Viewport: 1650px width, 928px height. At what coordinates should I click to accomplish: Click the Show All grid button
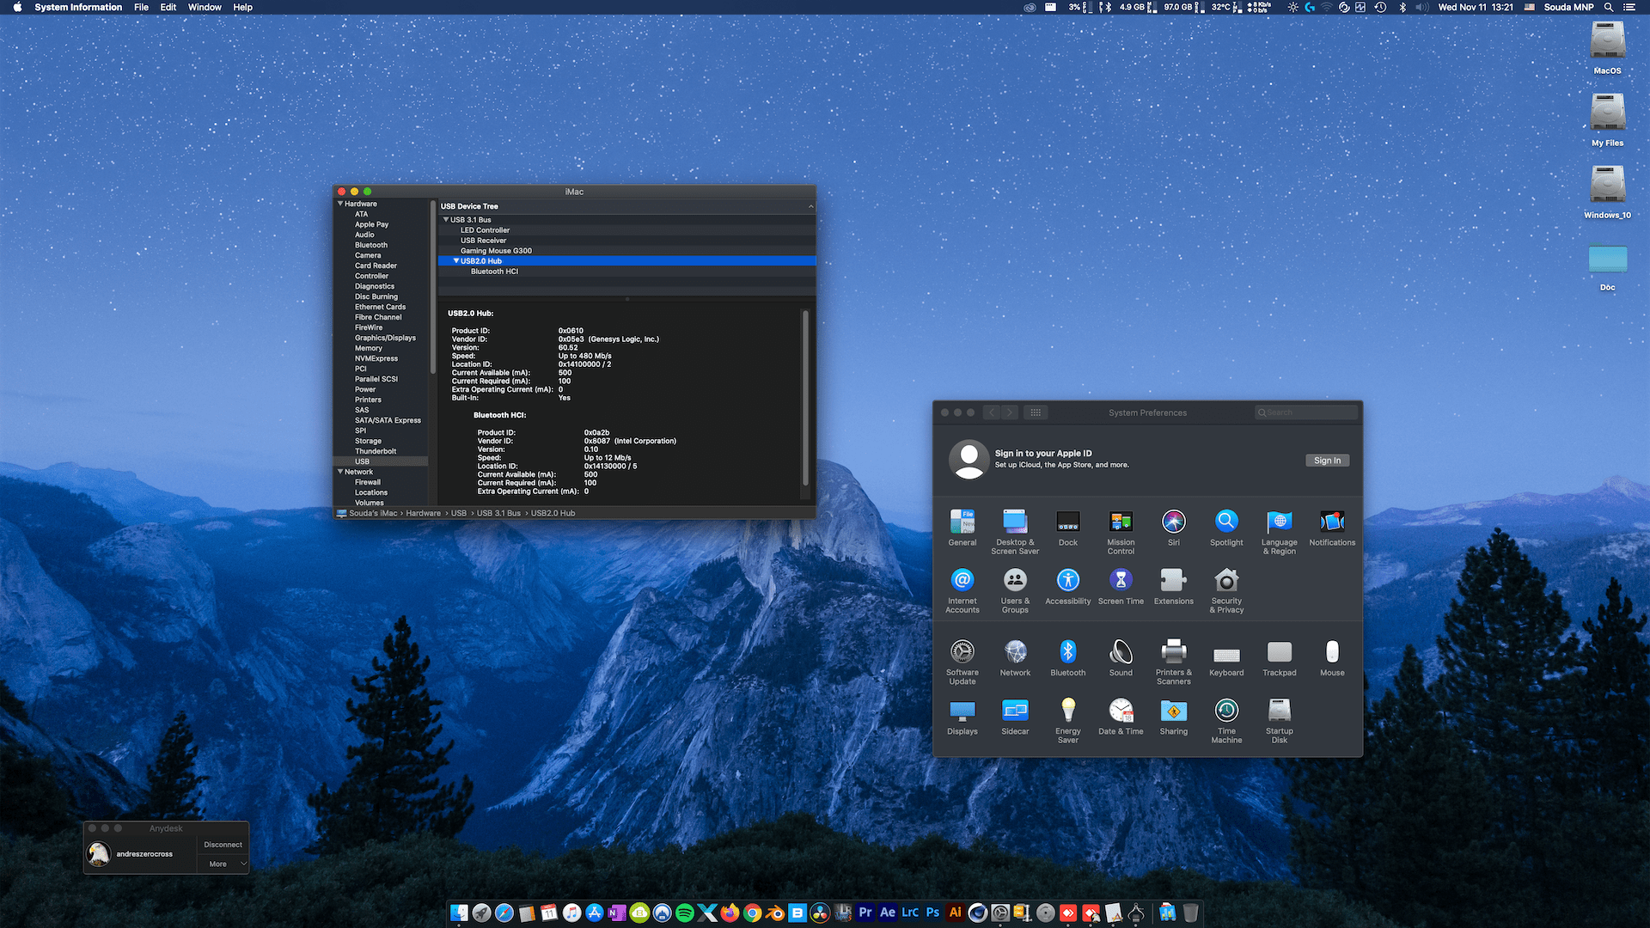pyautogui.click(x=1036, y=412)
